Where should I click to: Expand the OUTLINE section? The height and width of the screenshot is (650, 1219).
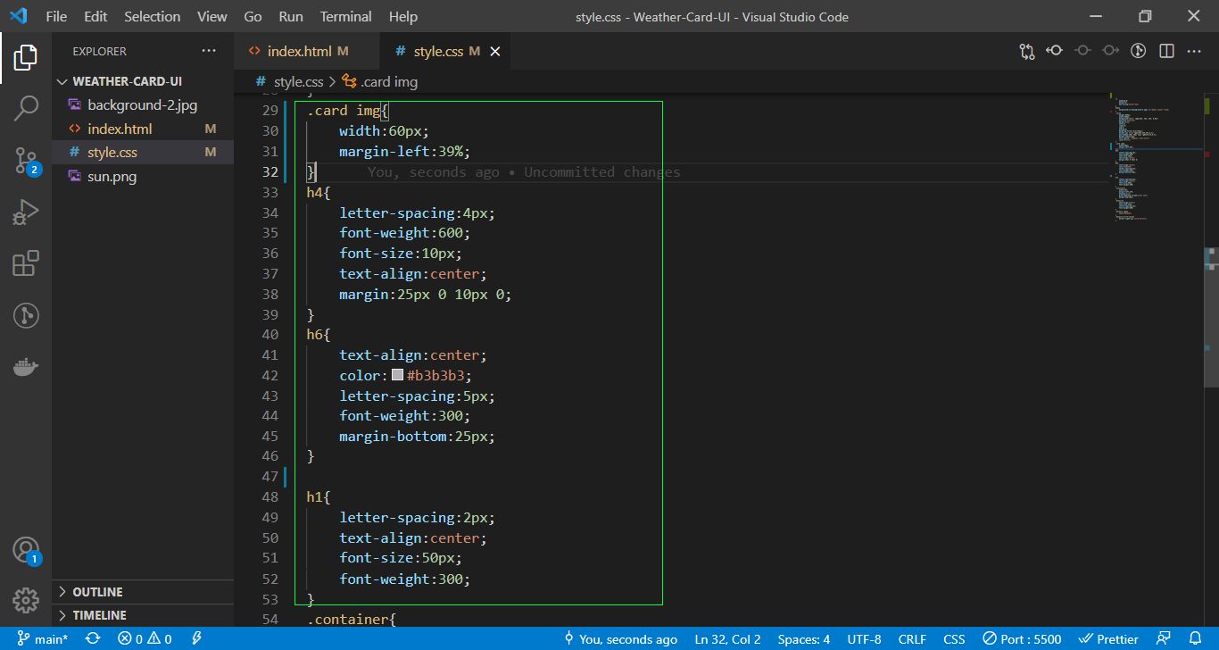[x=143, y=592]
